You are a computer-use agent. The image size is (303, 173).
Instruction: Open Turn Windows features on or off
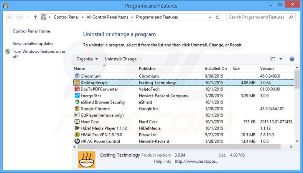(x=39, y=54)
